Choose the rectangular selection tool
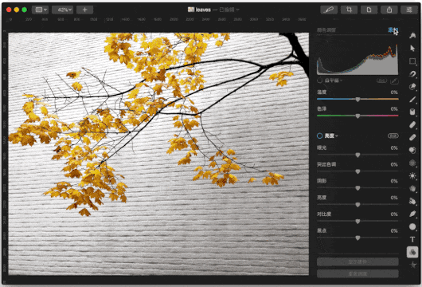 (x=412, y=61)
